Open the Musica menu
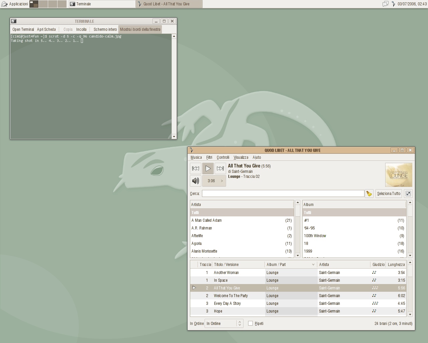 click(x=196, y=157)
